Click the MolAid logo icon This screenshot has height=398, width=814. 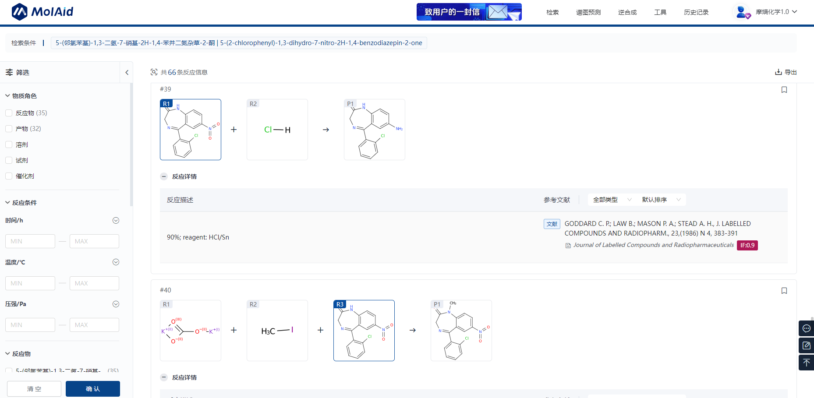click(x=19, y=12)
